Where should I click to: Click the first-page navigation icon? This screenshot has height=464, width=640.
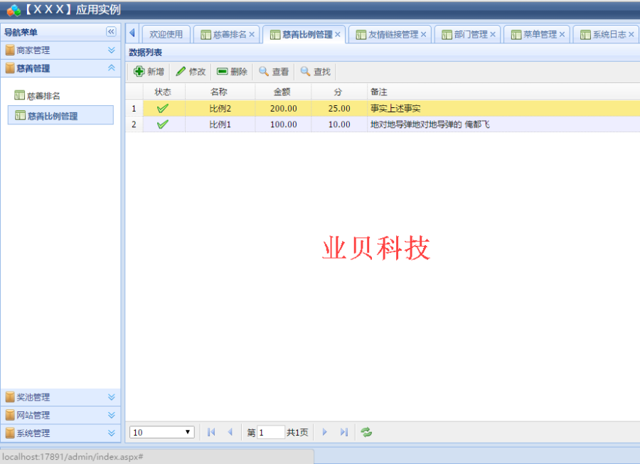pyautogui.click(x=210, y=432)
